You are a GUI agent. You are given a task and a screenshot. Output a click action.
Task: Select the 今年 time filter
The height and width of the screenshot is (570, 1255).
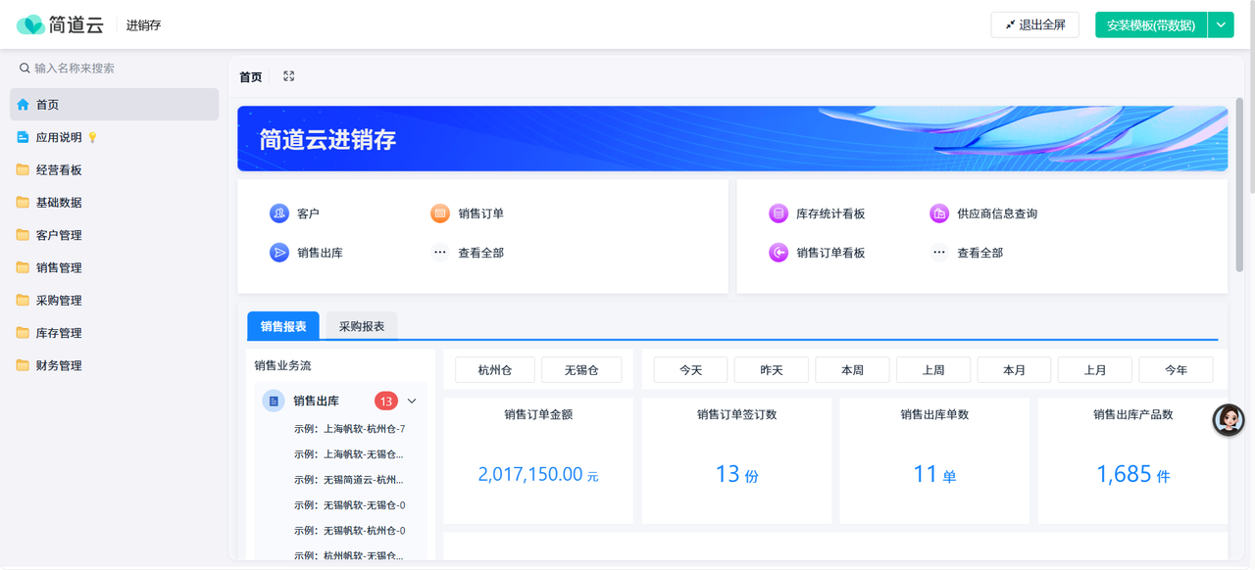tap(1177, 369)
